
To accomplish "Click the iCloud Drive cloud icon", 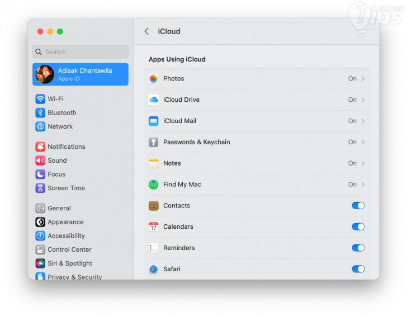I will click(x=153, y=100).
